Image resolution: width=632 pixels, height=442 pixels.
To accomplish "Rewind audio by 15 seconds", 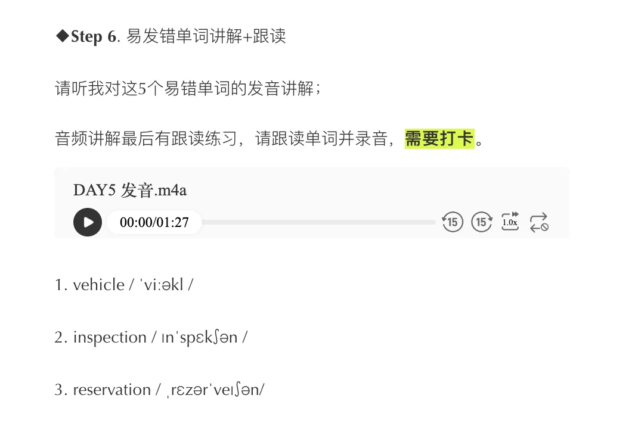I will pos(452,222).
